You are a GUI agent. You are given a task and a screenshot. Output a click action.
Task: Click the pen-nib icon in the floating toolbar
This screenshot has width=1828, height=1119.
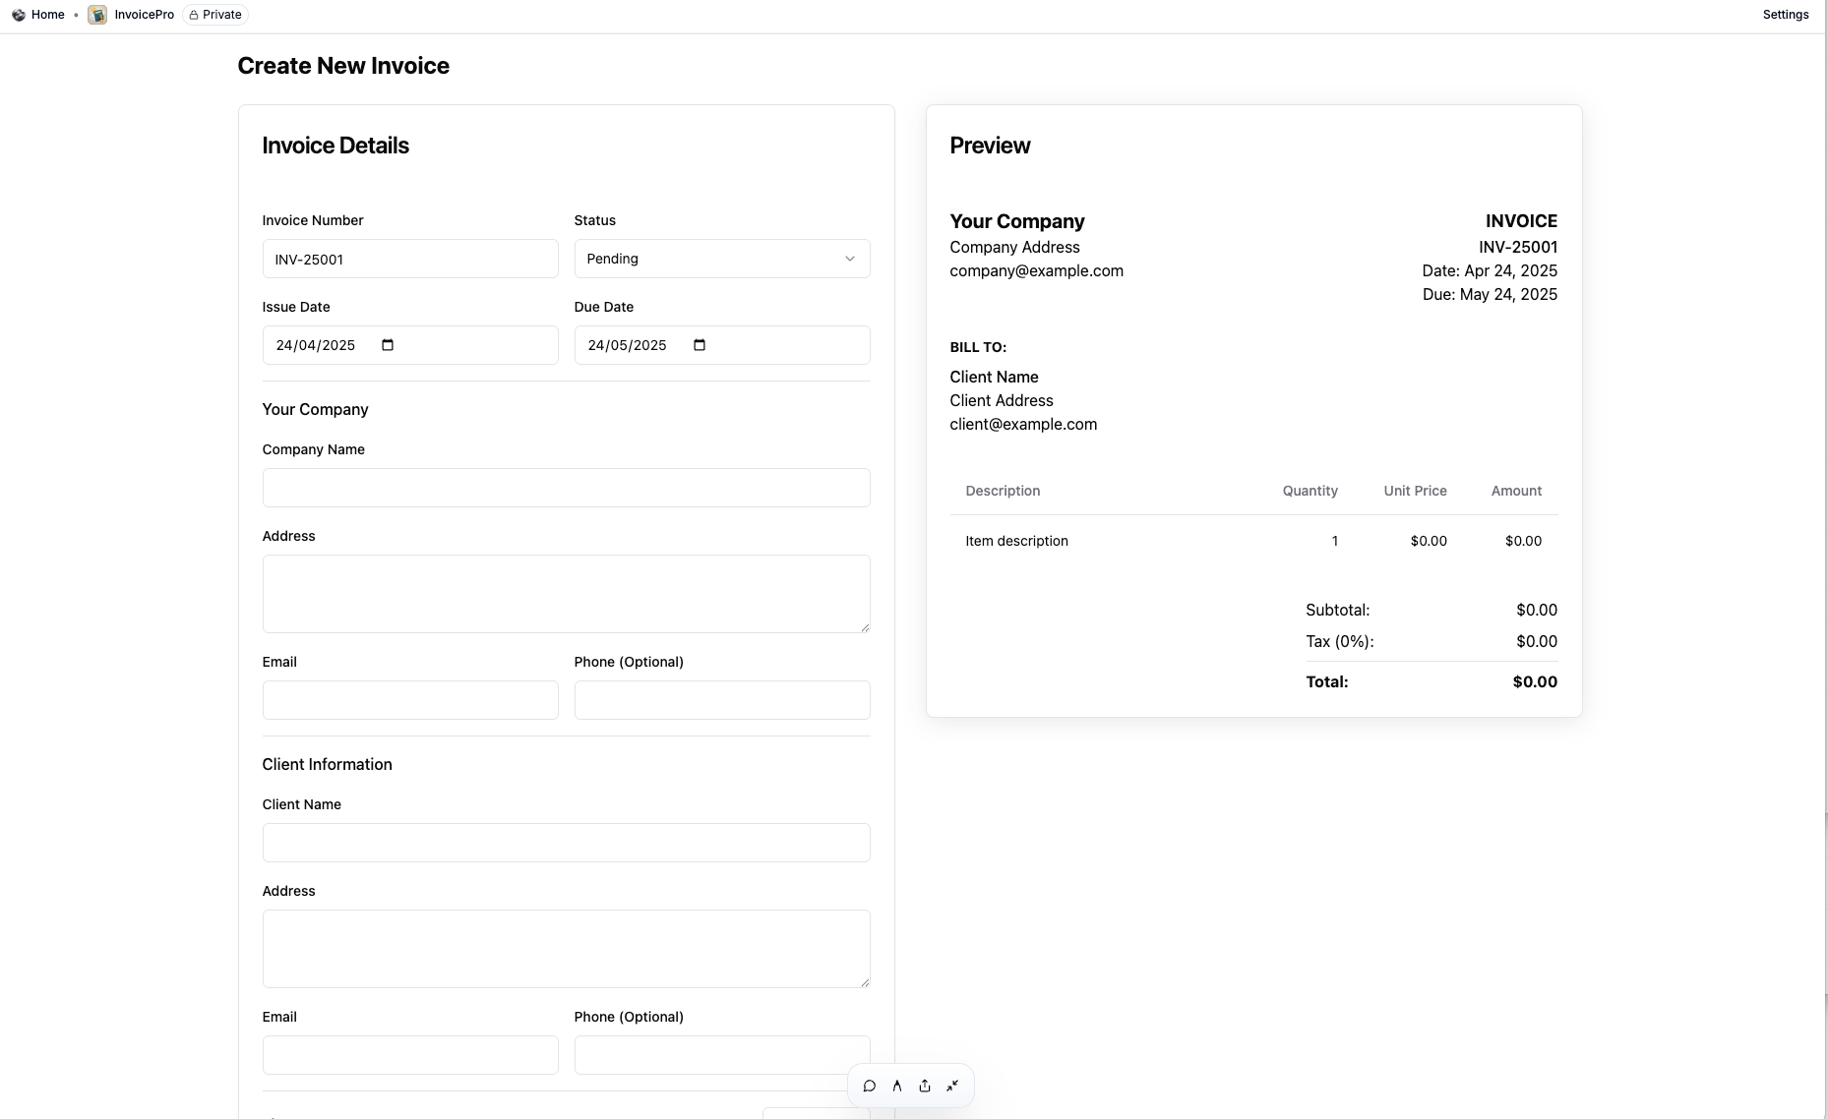click(897, 1086)
